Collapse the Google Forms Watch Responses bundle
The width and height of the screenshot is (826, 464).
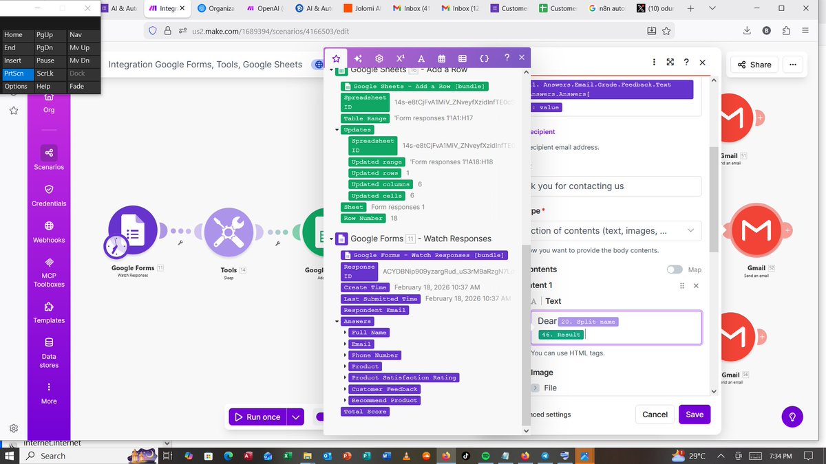coord(331,239)
